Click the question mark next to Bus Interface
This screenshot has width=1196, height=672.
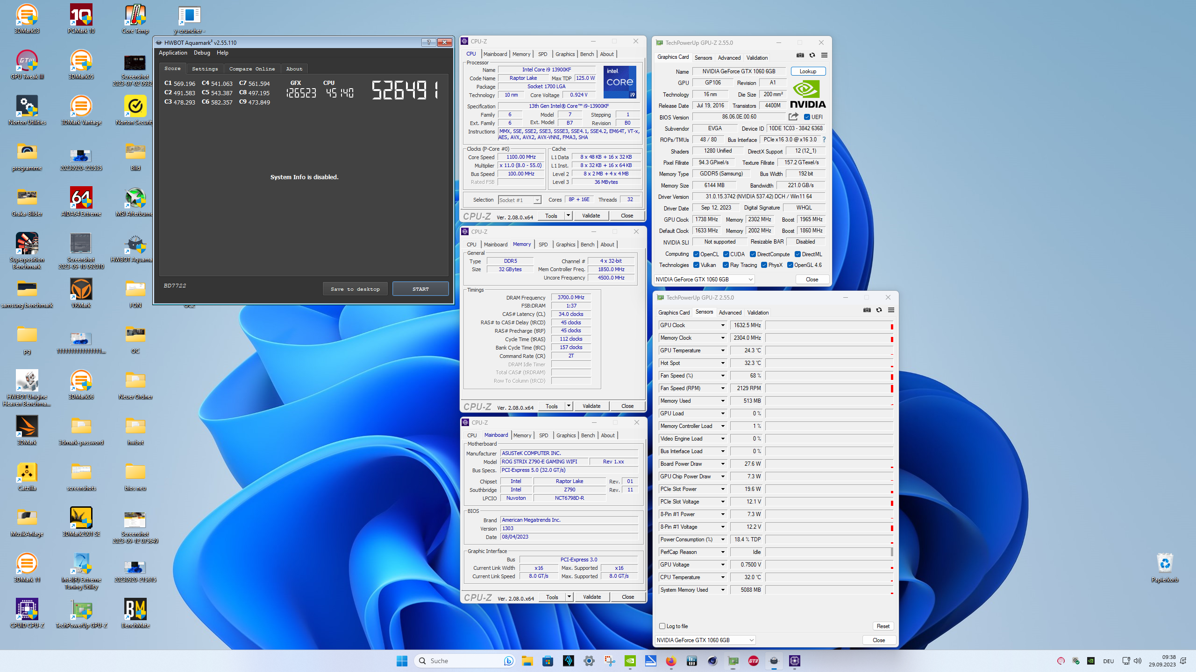click(x=824, y=140)
